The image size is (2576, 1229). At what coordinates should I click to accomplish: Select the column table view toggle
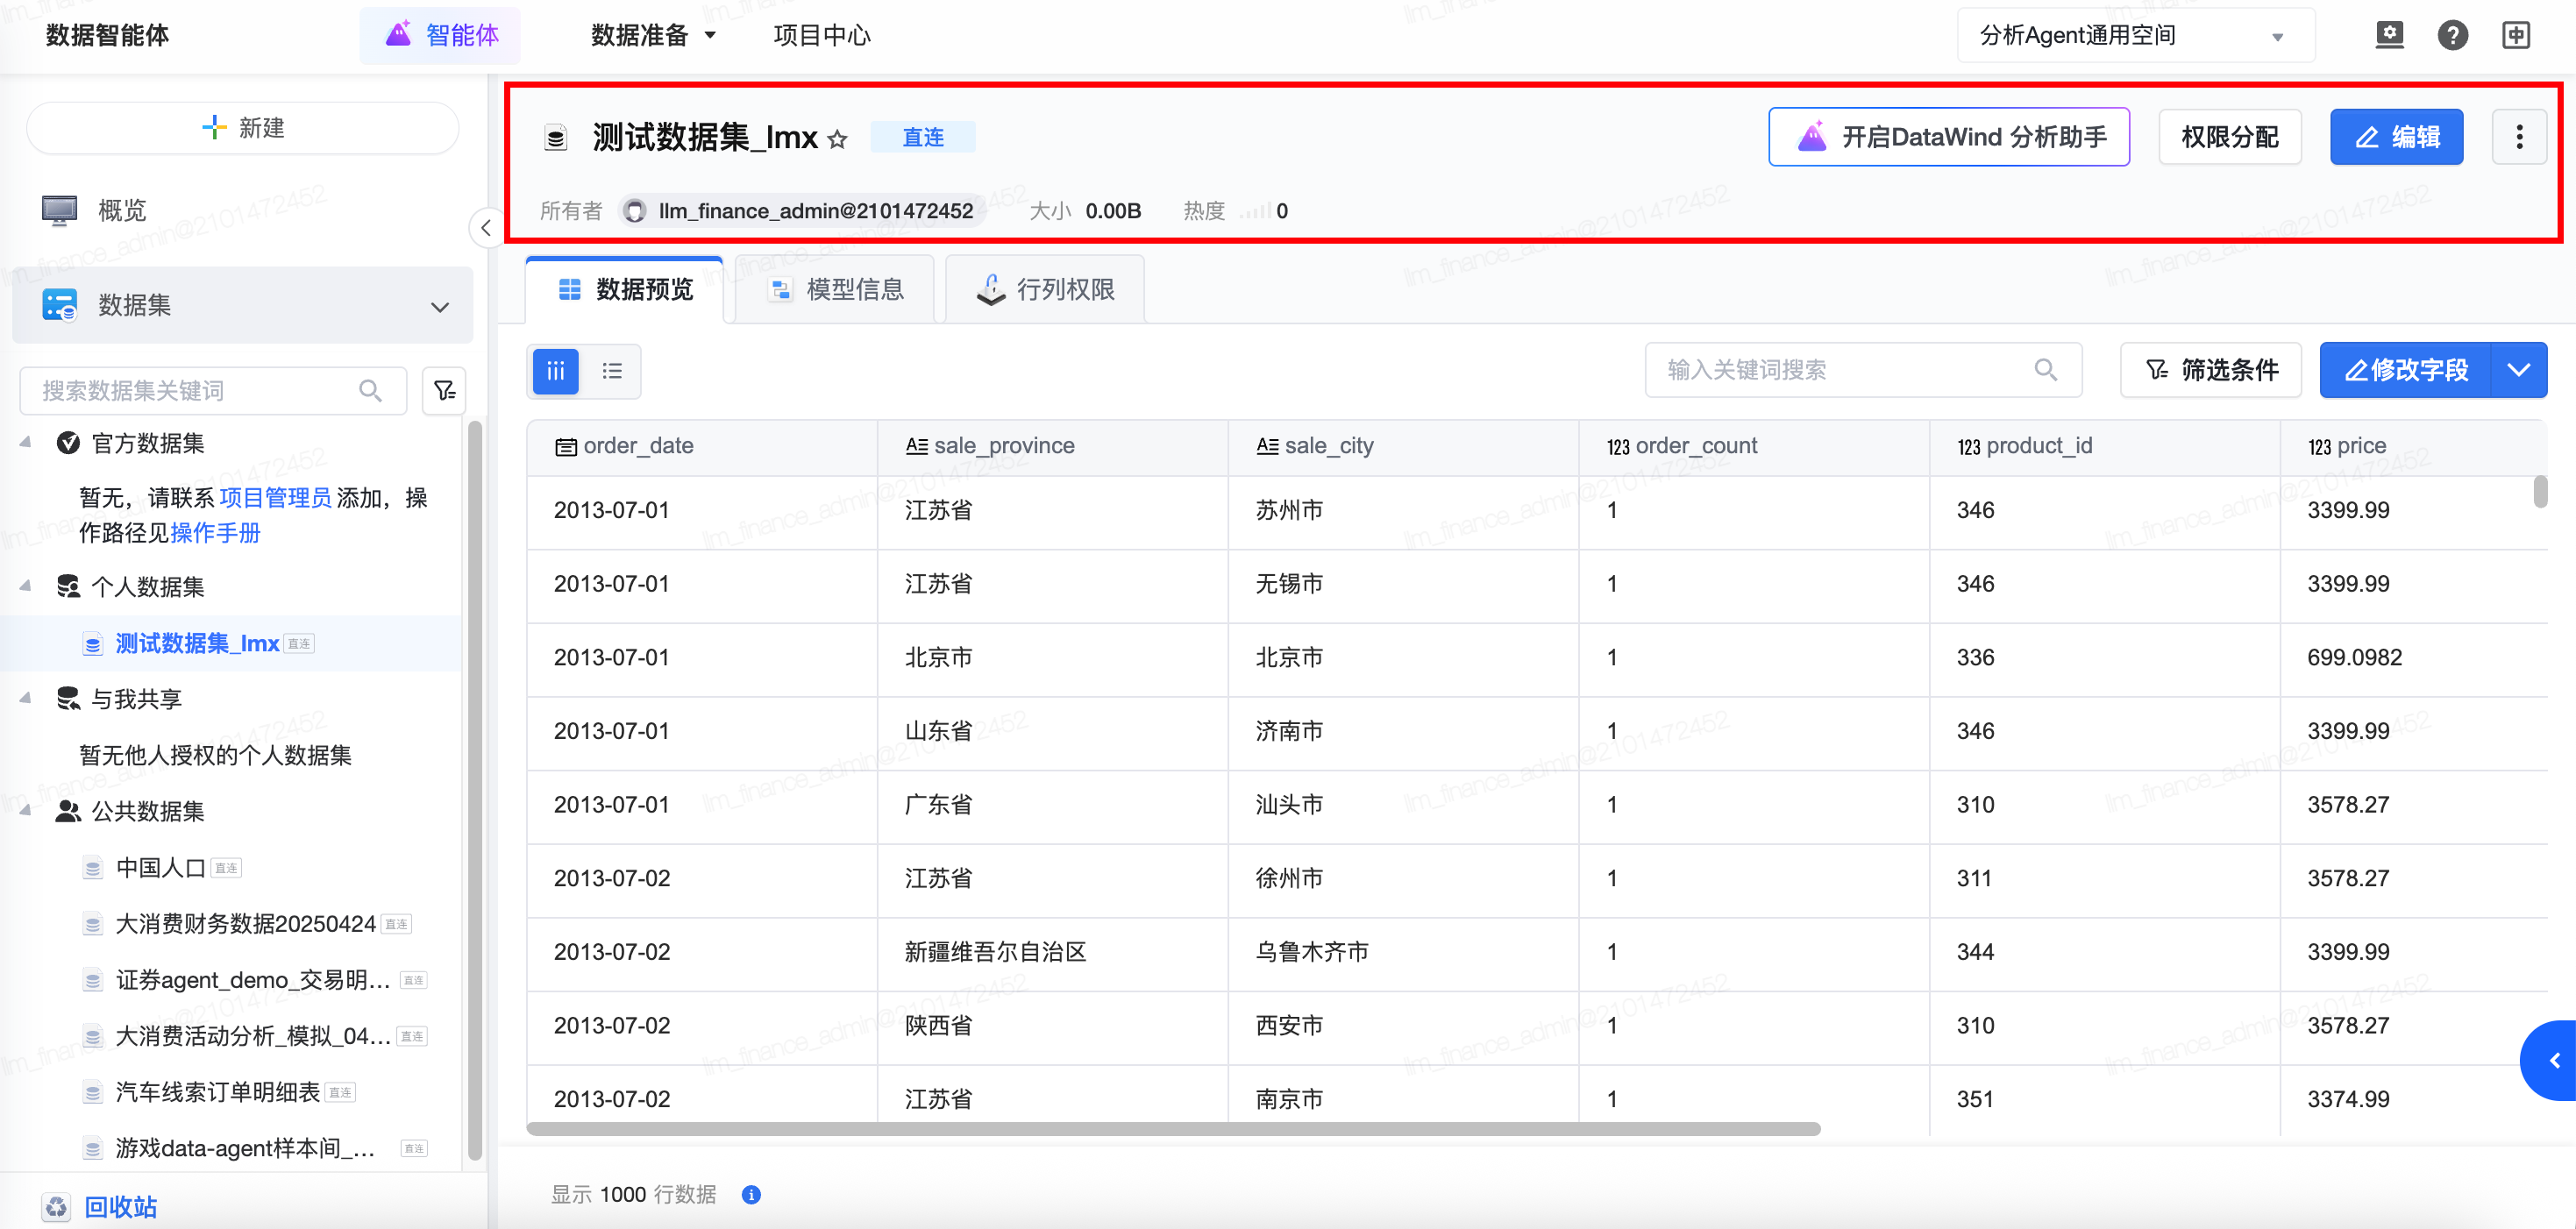click(x=556, y=370)
